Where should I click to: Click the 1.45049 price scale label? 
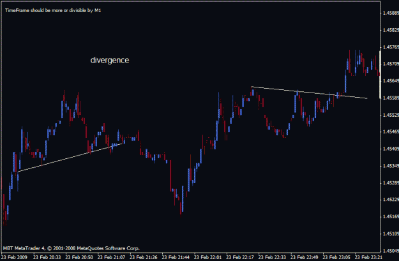click(391, 251)
